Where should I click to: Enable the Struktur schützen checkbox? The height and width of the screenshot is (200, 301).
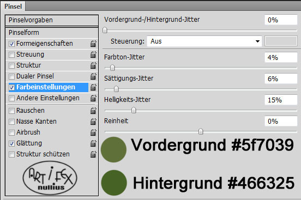(11, 154)
